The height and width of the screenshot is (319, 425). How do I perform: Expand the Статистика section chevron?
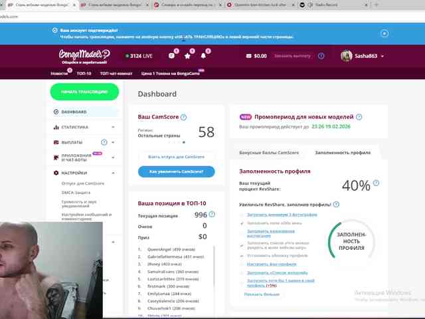tap(113, 127)
